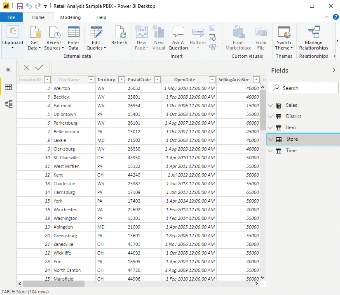Expand the Time table in Fields

270,151
